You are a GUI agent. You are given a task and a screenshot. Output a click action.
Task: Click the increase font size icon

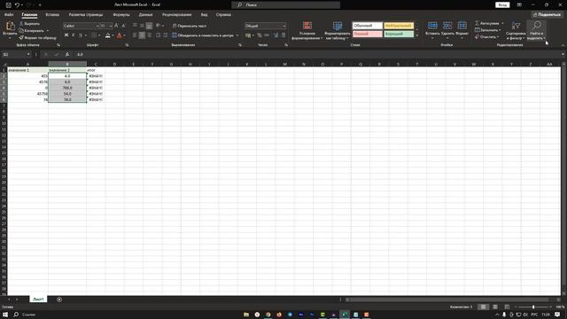click(116, 26)
